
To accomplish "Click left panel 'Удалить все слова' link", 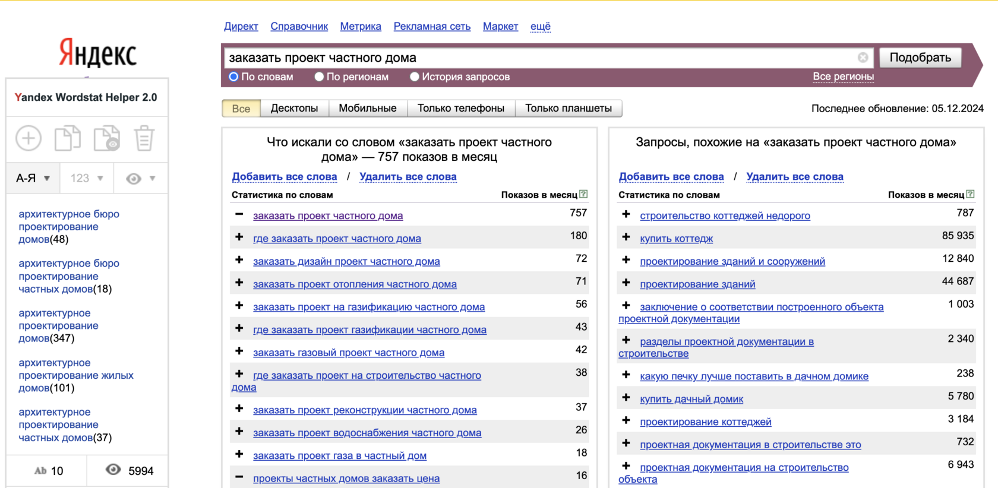I will point(408,177).
